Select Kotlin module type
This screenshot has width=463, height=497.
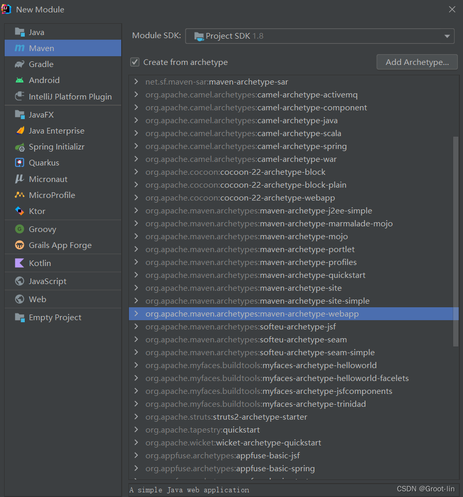(x=63, y=263)
